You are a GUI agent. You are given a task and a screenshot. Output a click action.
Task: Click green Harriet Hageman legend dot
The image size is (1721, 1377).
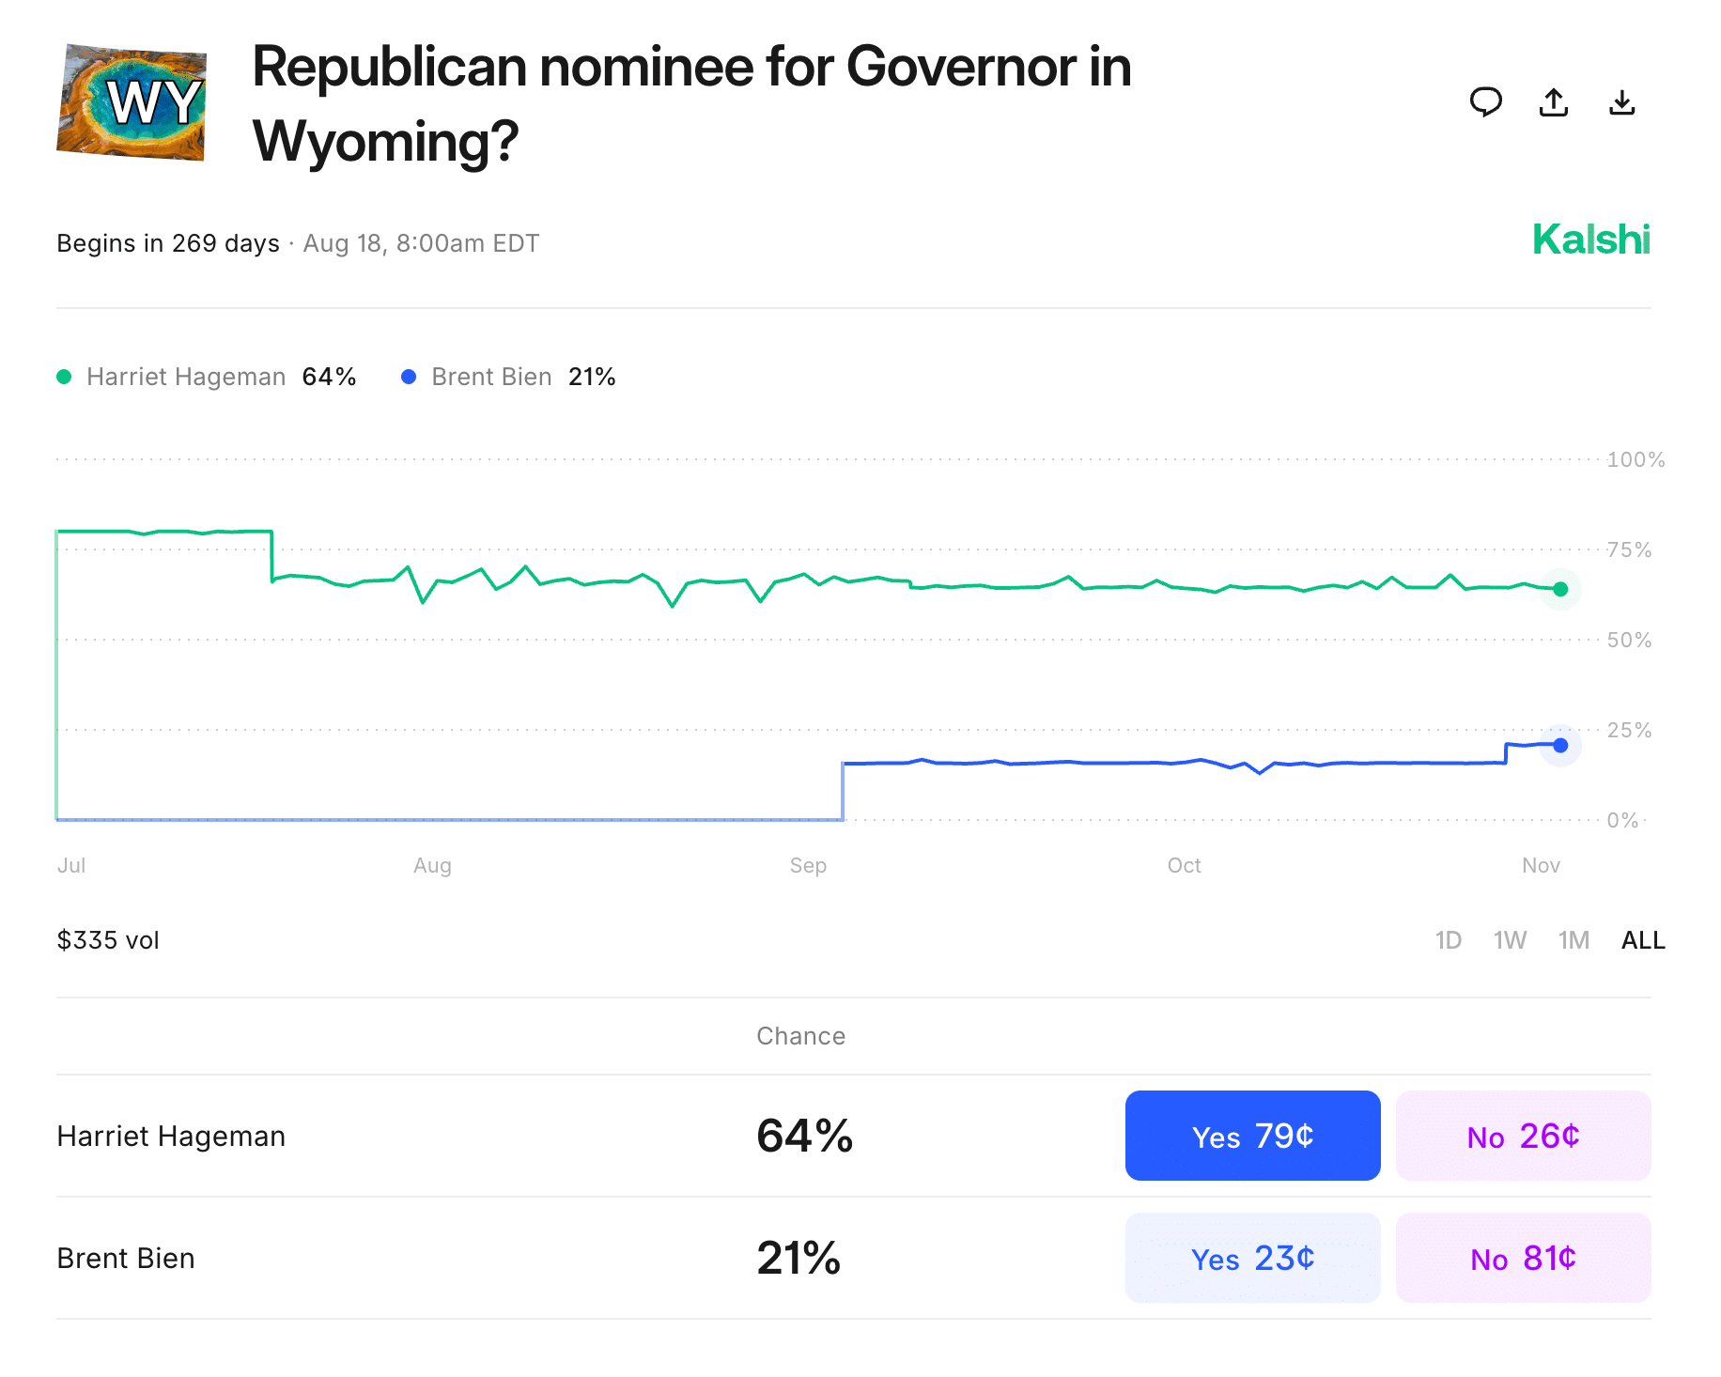coord(64,377)
